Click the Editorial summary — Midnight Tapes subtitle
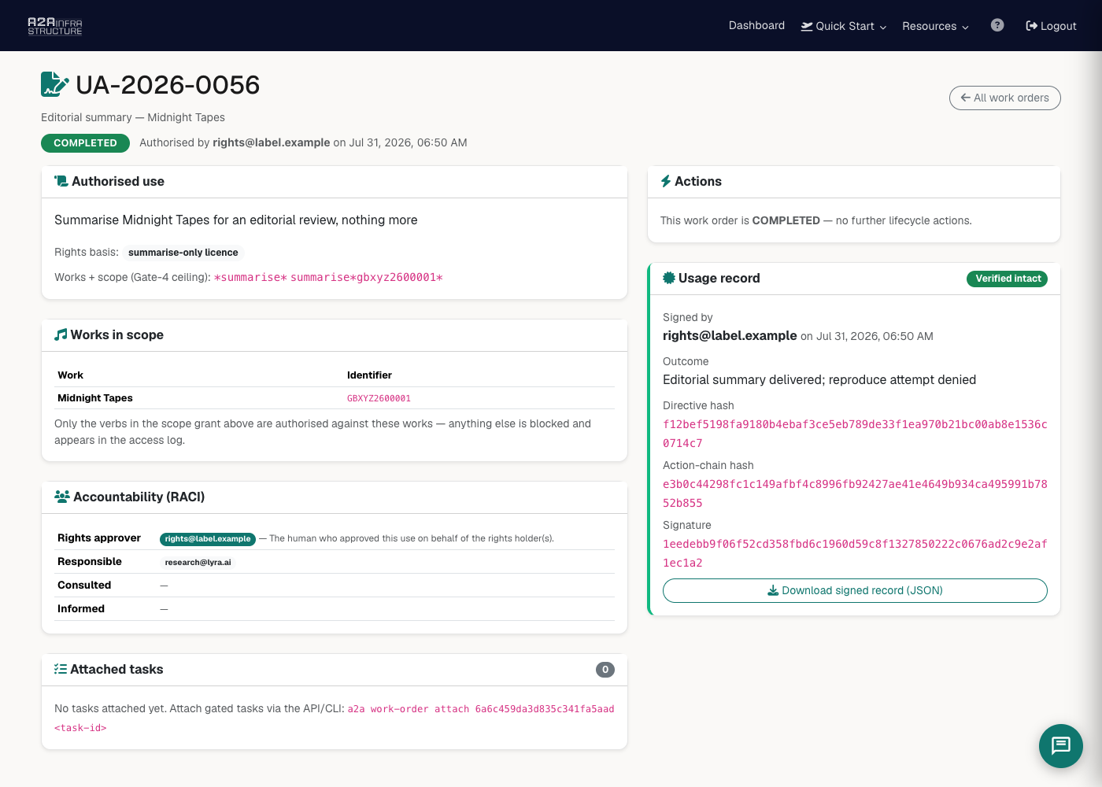 click(133, 117)
